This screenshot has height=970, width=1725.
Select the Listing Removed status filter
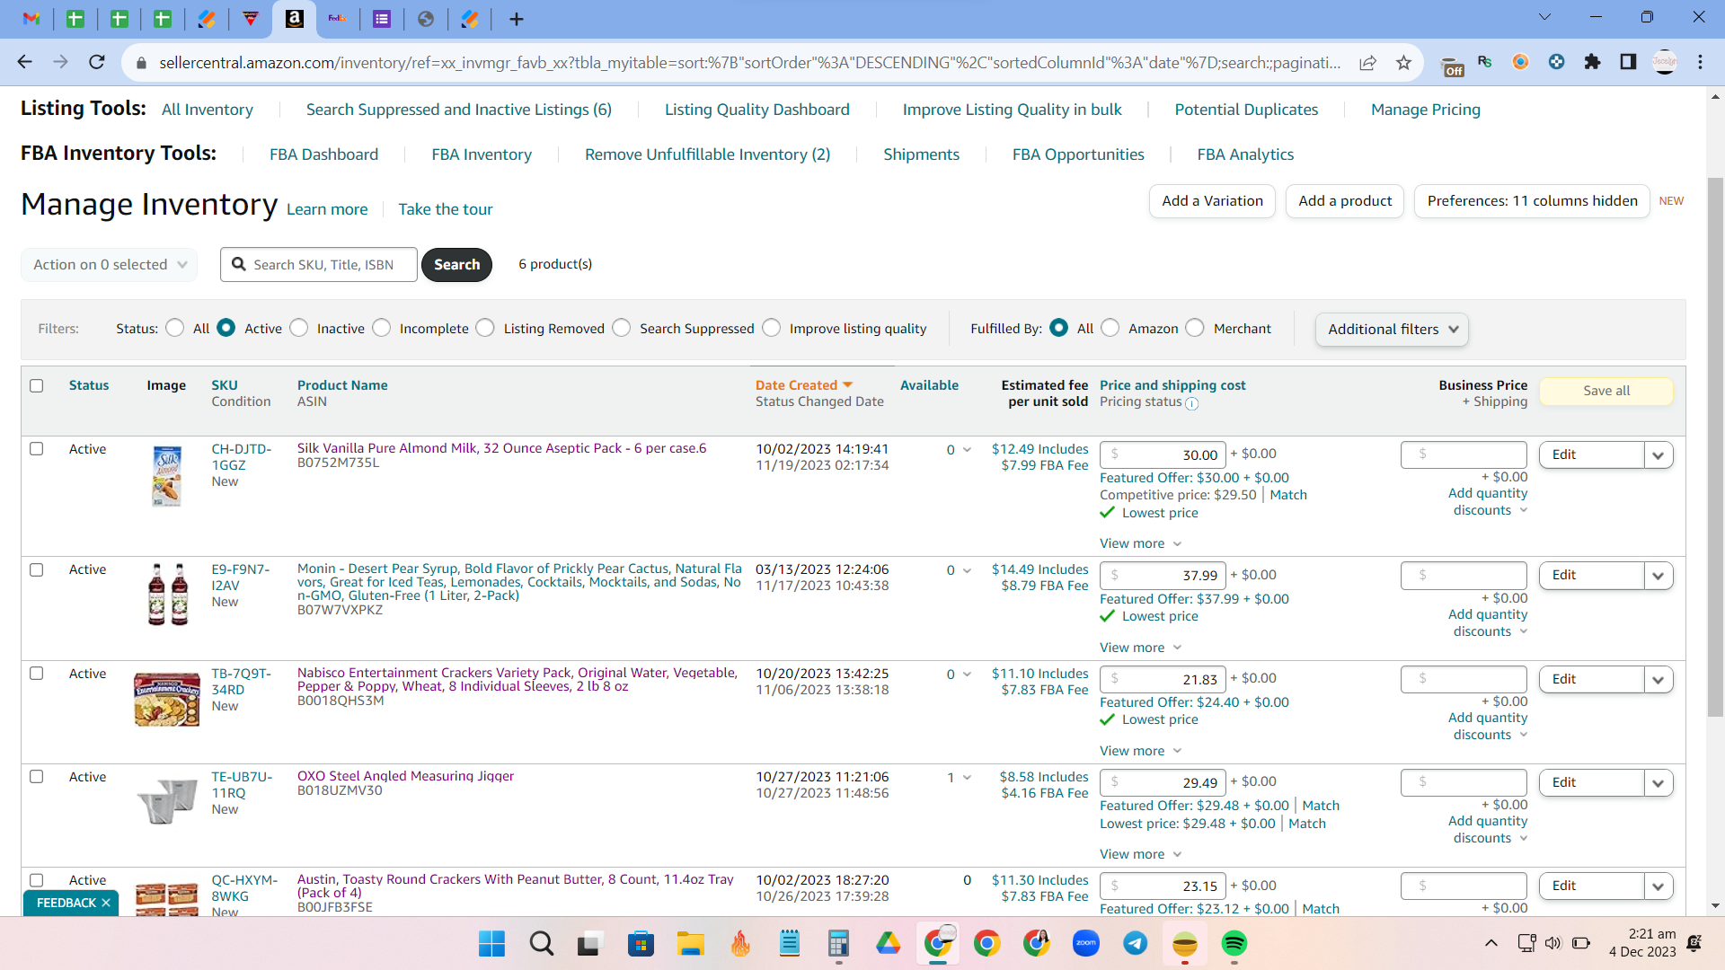pyautogui.click(x=485, y=328)
